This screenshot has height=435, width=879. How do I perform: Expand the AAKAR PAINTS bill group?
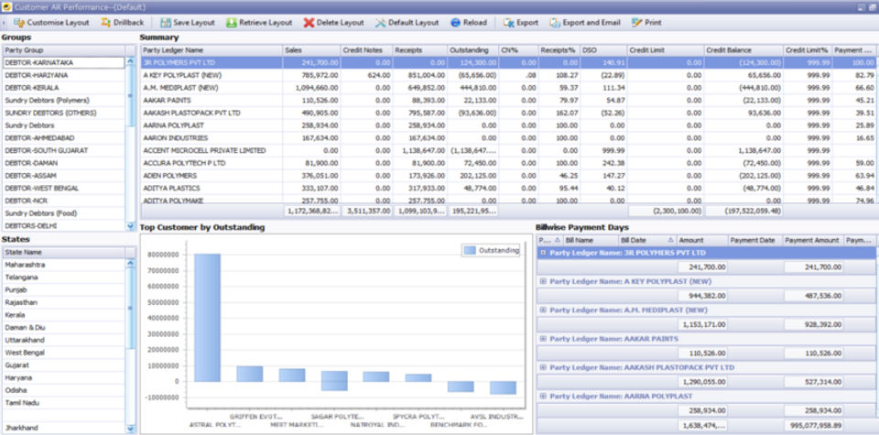coord(544,338)
